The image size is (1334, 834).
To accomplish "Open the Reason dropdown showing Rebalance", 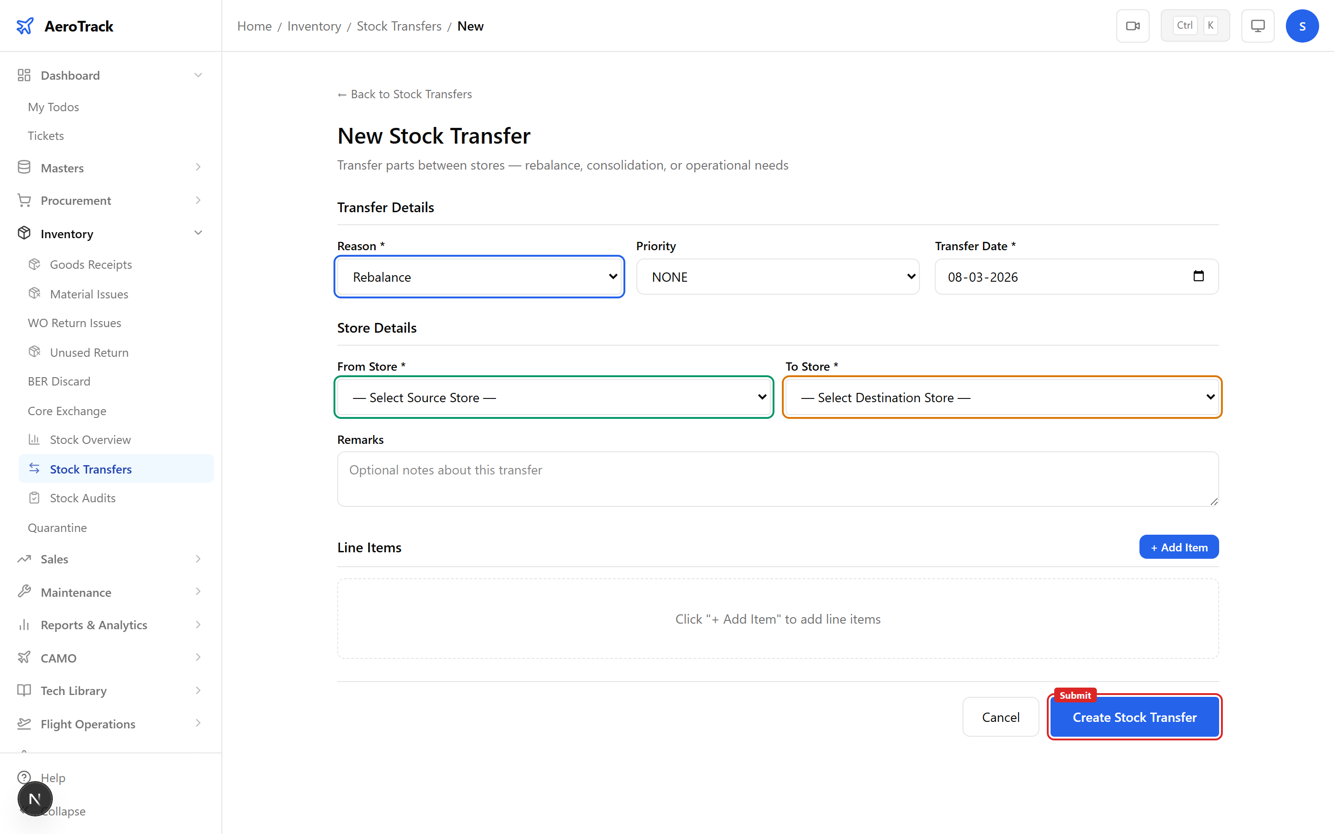I will (478, 276).
